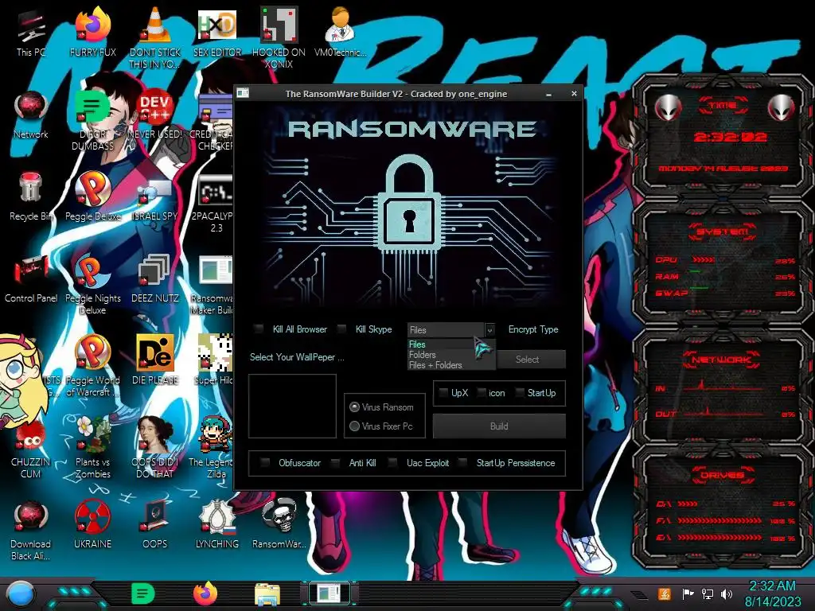Screen dimensions: 815x611
Task: Open the Peggle Nights Deluxe icon
Action: pyautogui.click(x=92, y=285)
